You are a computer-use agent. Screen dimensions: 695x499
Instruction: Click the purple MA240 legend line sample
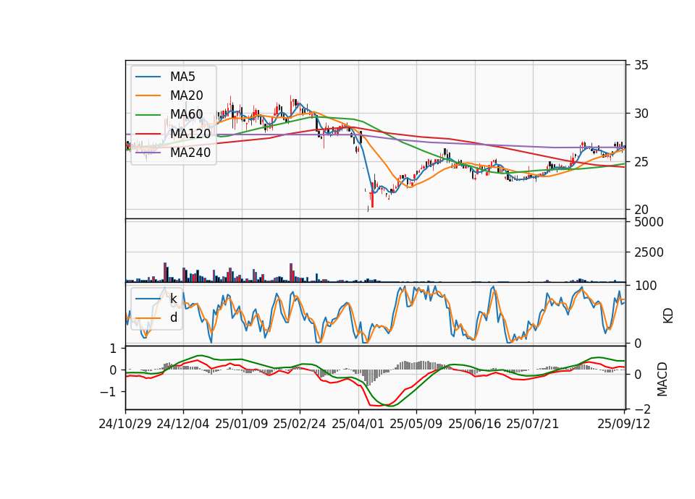pyautogui.click(x=148, y=153)
